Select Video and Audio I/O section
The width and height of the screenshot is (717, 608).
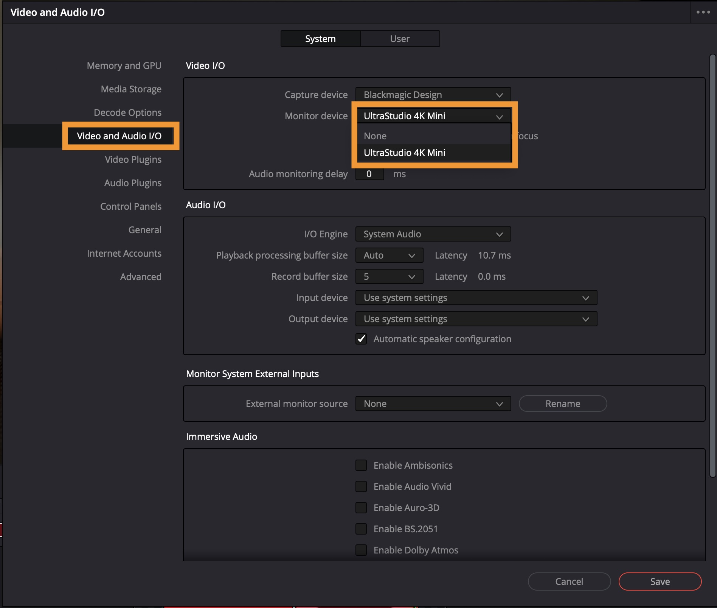[119, 136]
